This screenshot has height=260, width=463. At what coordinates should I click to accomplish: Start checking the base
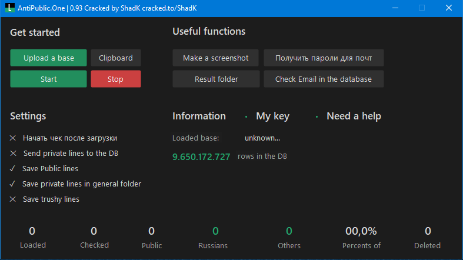(x=48, y=79)
